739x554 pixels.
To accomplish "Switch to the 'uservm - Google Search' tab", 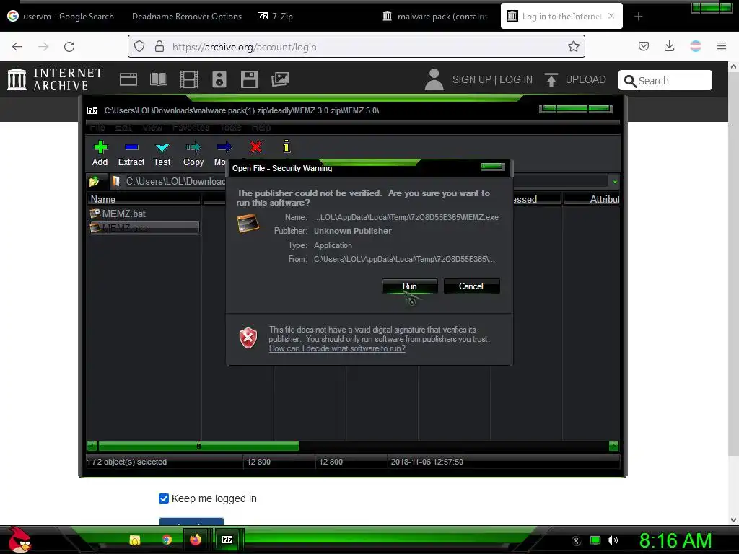I will tap(61, 17).
